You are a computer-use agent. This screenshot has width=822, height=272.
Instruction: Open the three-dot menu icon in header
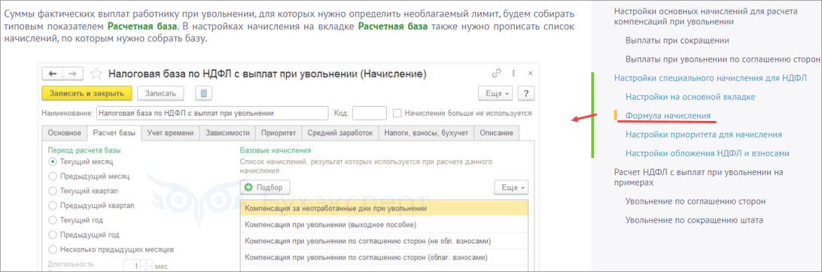click(x=513, y=74)
